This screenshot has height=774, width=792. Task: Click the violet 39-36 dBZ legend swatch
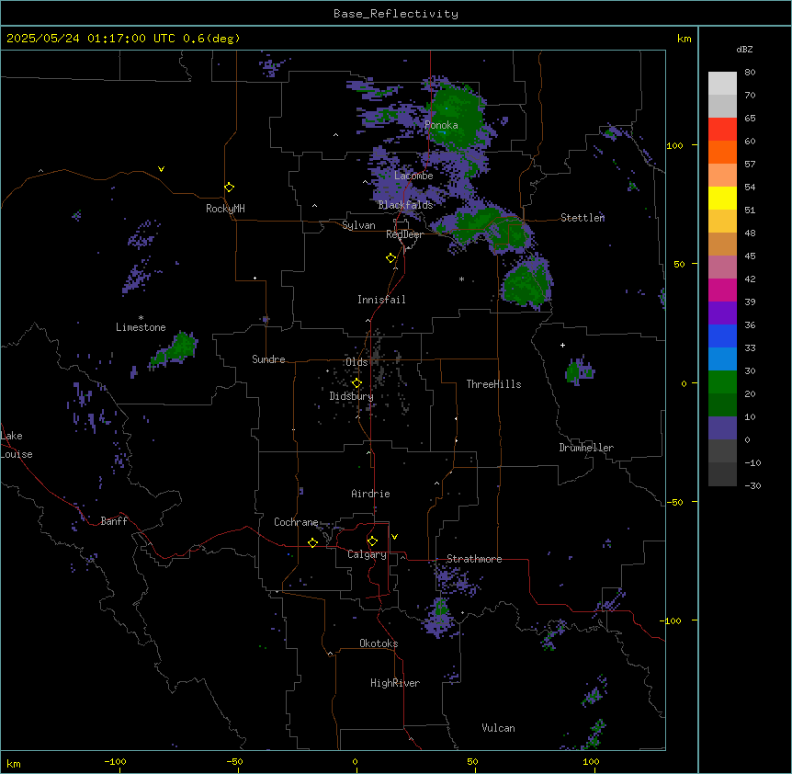pyautogui.click(x=722, y=313)
